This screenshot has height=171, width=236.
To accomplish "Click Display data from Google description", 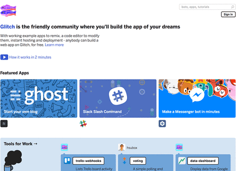I will [209, 169].
